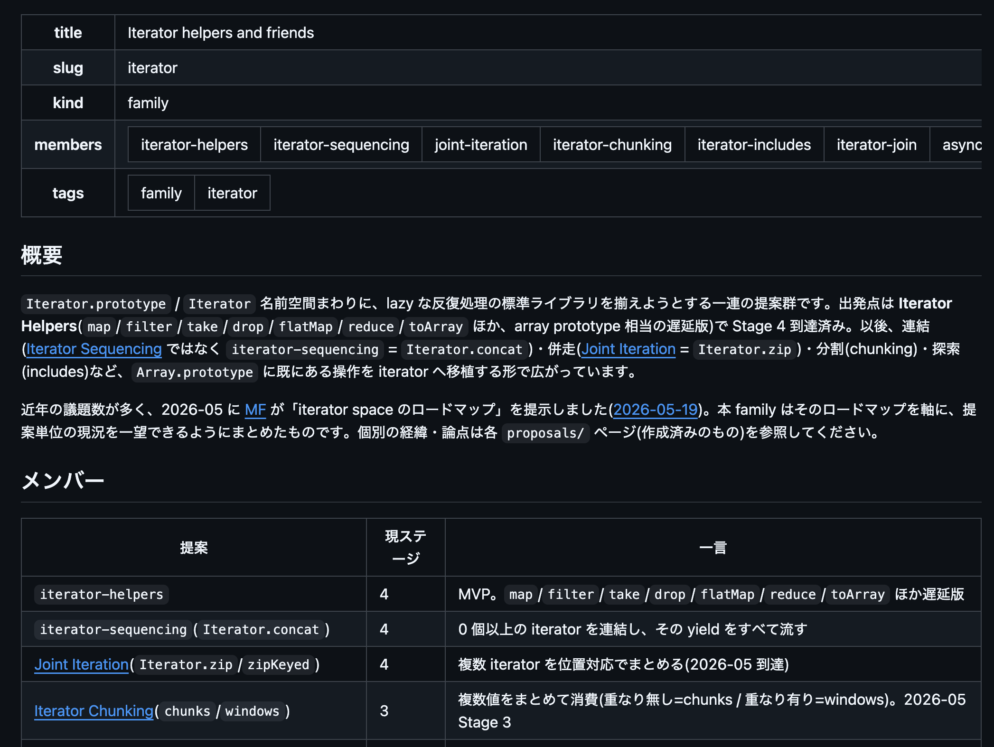
Task: Click the kind value 'family'
Action: pyautogui.click(x=148, y=103)
